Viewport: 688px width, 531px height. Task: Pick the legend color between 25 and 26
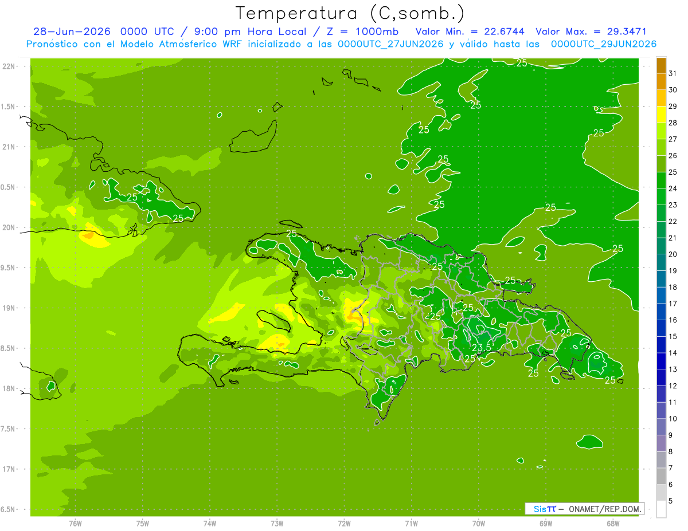(x=661, y=164)
